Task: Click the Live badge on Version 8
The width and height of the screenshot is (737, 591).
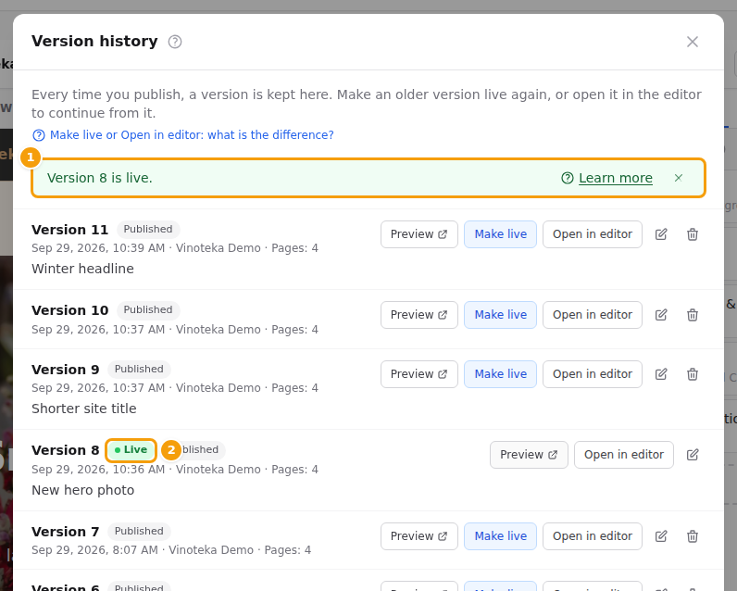Action: point(131,450)
